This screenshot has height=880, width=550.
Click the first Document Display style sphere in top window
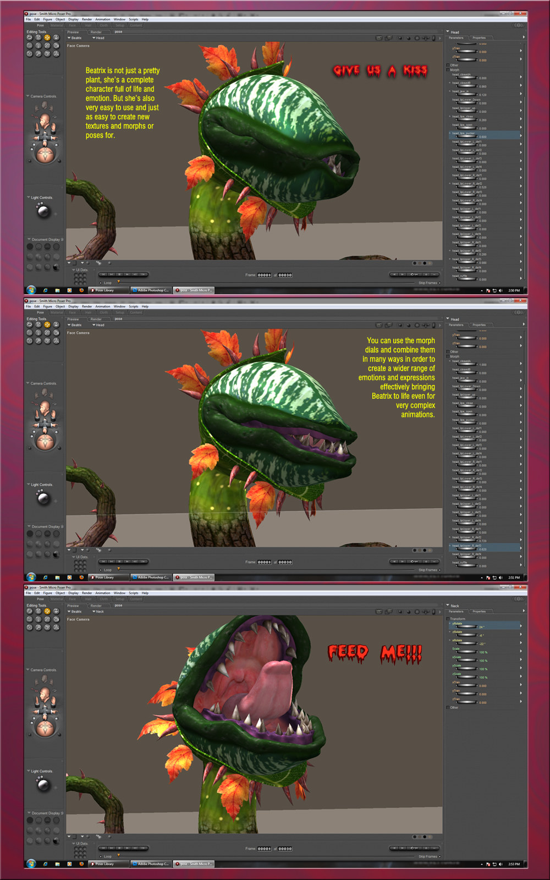pos(30,246)
